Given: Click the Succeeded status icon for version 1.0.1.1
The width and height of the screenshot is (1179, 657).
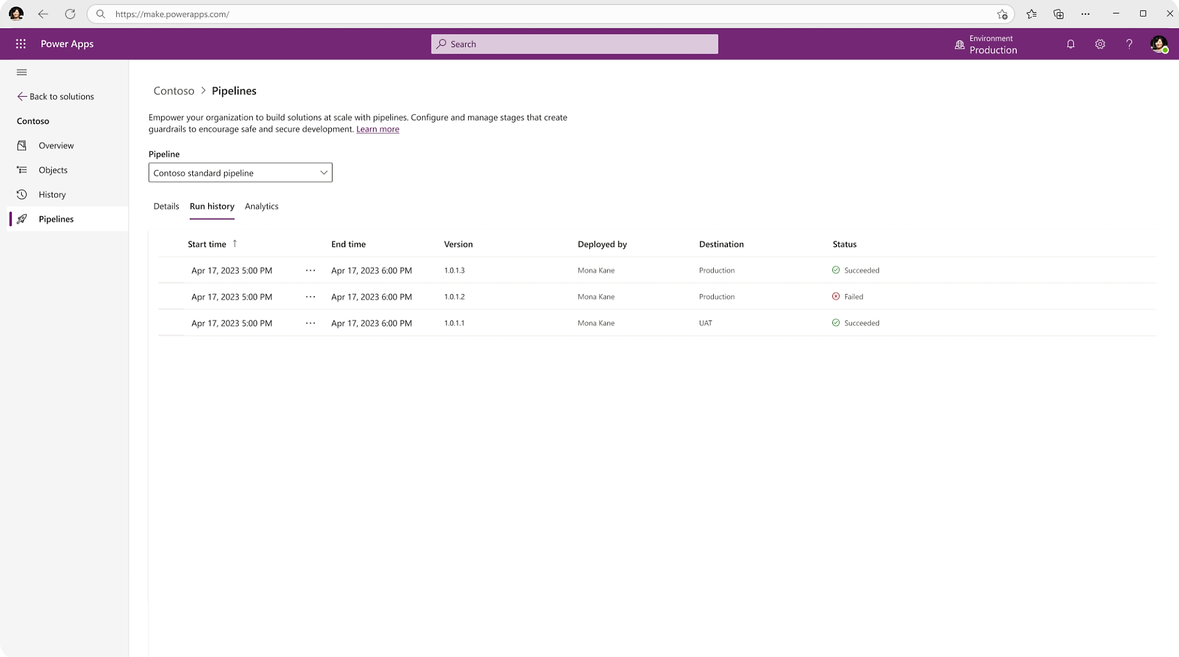Looking at the screenshot, I should (836, 322).
